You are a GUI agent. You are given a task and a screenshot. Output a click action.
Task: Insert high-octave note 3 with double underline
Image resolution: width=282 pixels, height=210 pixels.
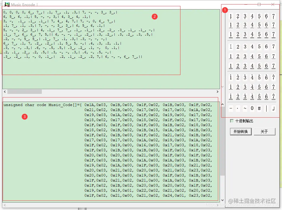click(x=245, y=97)
